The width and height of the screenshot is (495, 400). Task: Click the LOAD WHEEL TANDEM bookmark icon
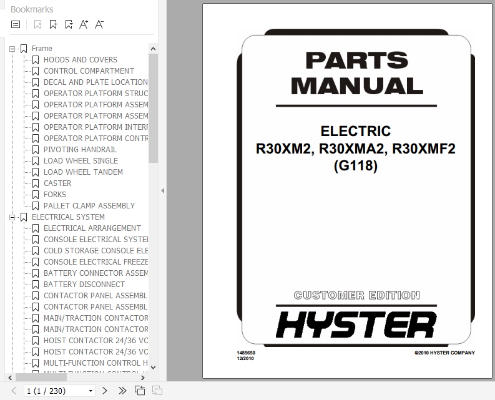36,172
